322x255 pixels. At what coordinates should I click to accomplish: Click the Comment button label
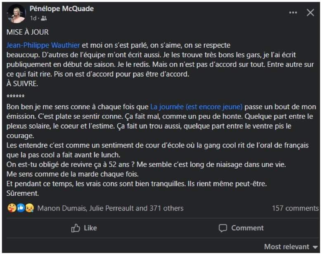coord(247,228)
